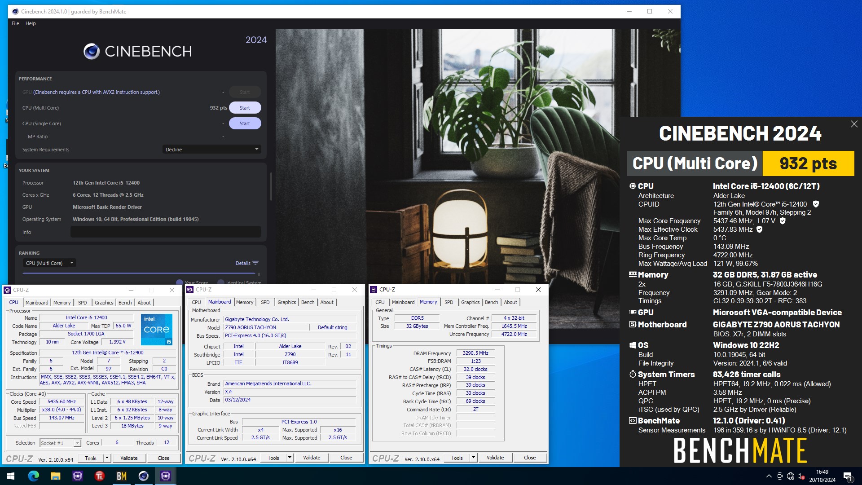This screenshot has height=485, width=862.
Task: Launch Microsoft Edge from the taskbar
Action: tap(34, 476)
